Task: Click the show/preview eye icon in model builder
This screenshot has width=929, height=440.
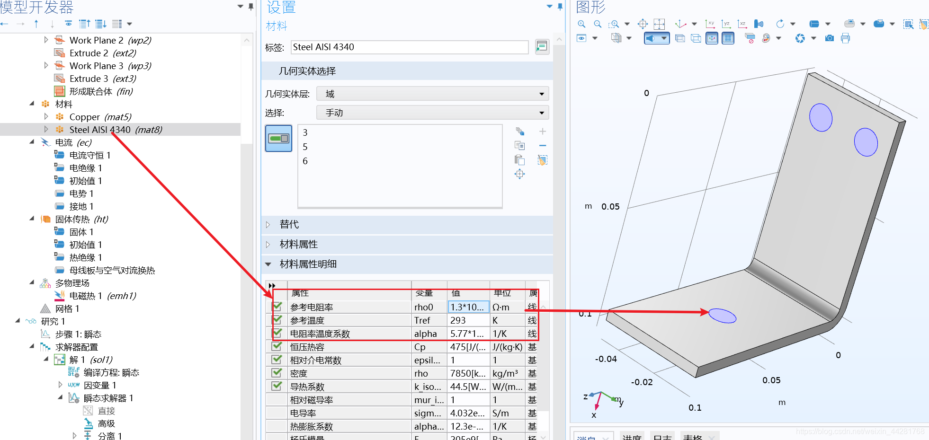Action: [69, 24]
